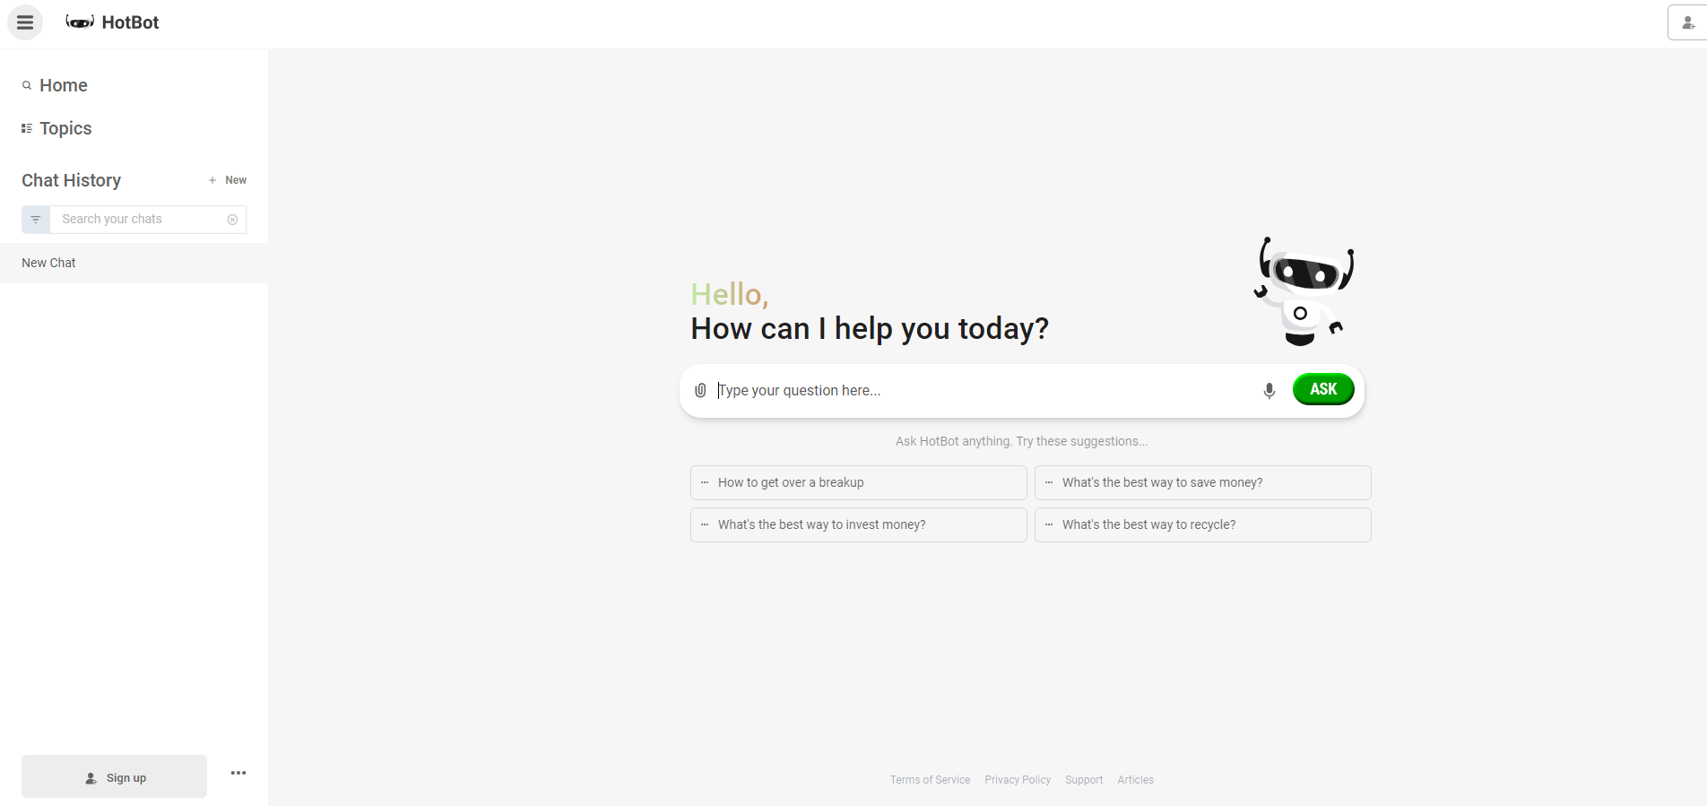Clear the chat search field
Screen dimensions: 1707x806
click(232, 220)
